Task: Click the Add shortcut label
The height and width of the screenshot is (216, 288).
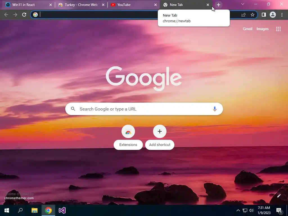Action: point(160,145)
